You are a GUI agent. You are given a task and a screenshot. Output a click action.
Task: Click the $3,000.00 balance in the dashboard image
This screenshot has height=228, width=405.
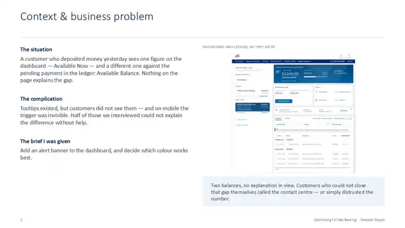(290, 73)
